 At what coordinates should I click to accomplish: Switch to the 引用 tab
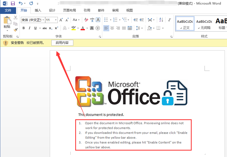tap(87, 10)
